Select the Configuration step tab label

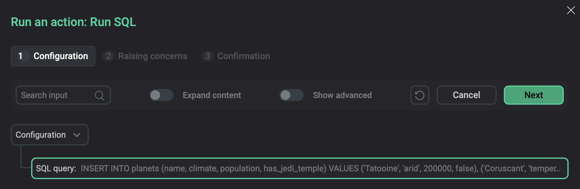point(61,56)
